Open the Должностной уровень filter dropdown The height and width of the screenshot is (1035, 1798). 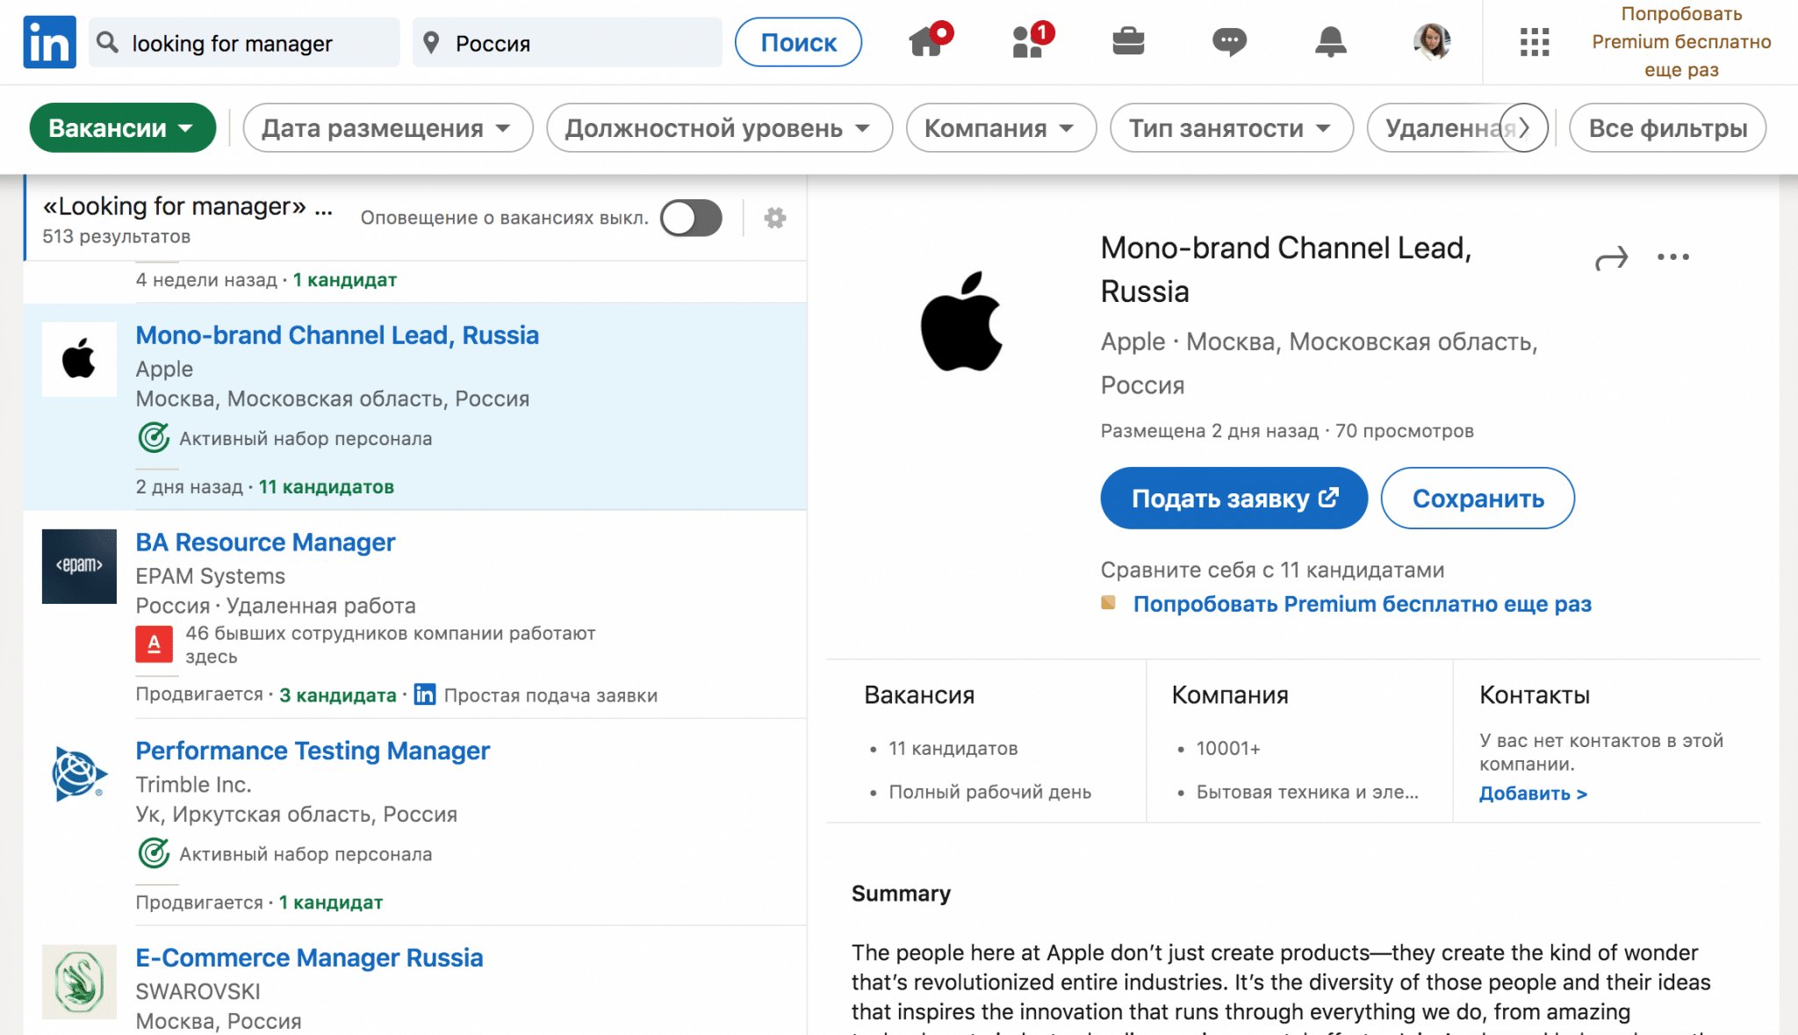point(718,128)
